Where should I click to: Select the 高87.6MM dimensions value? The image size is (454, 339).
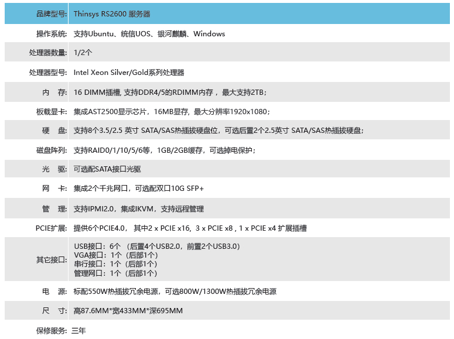[128, 311]
